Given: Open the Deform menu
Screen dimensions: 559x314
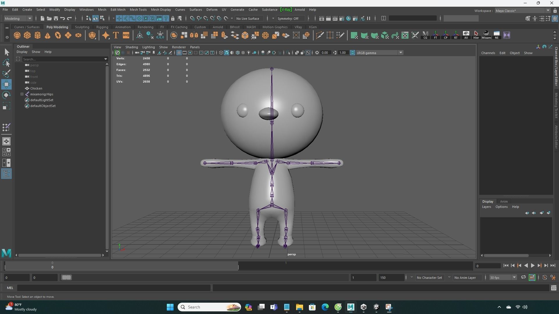Looking at the screenshot, I should (212, 10).
